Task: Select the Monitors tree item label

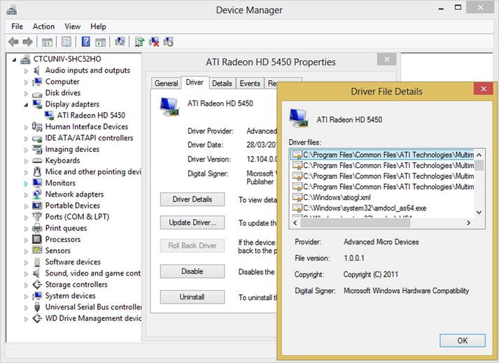Action: click(60, 183)
